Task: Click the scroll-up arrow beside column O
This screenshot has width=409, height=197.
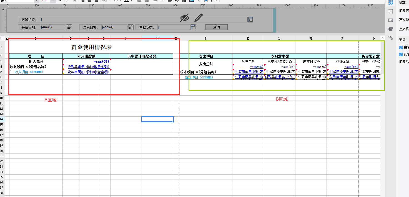Action: click(x=383, y=38)
